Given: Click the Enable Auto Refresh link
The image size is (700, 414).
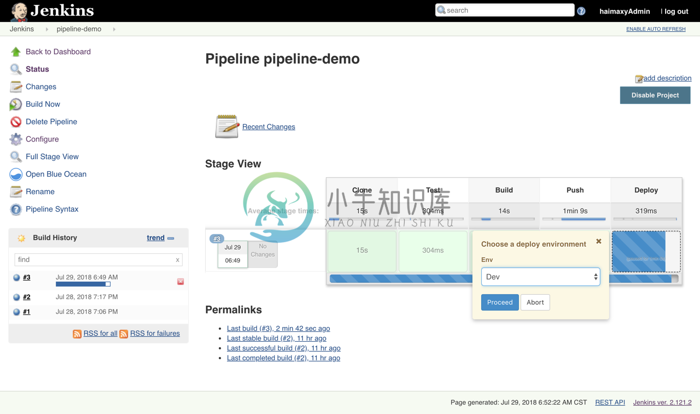Looking at the screenshot, I should click(x=656, y=29).
